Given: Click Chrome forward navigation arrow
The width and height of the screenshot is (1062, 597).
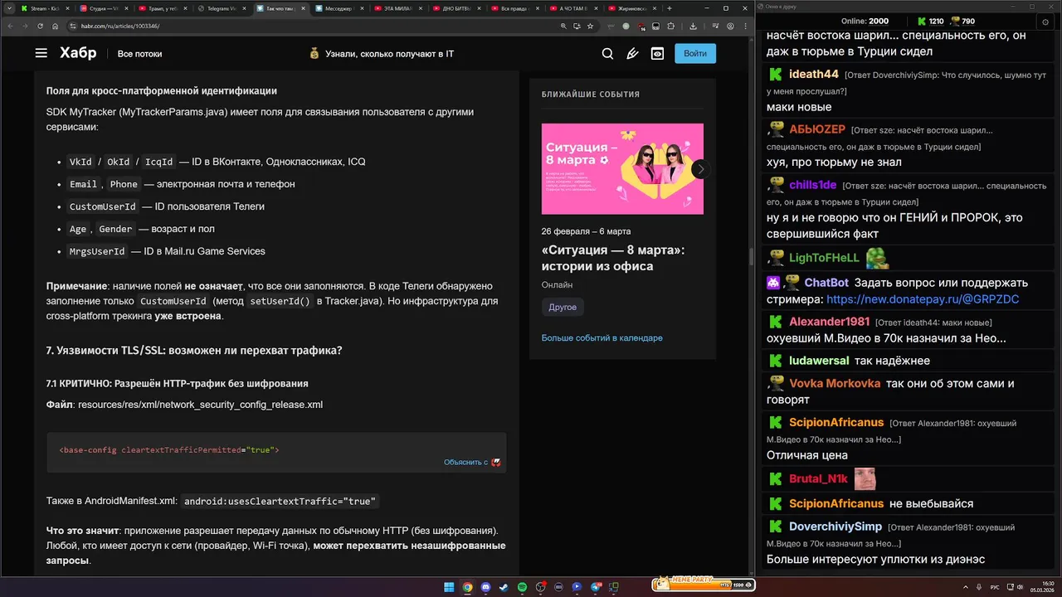Looking at the screenshot, I should point(25,26).
